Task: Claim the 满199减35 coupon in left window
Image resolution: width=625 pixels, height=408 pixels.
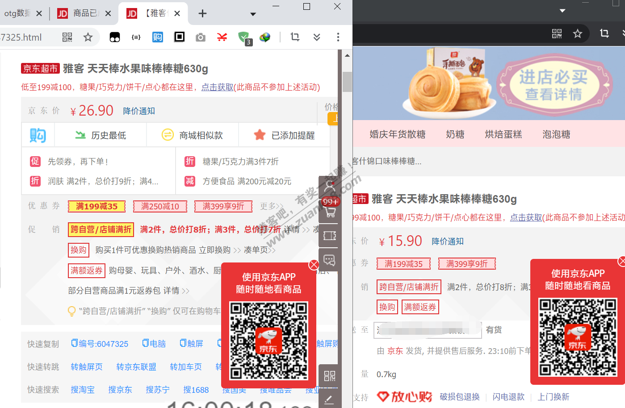Action: pos(96,206)
